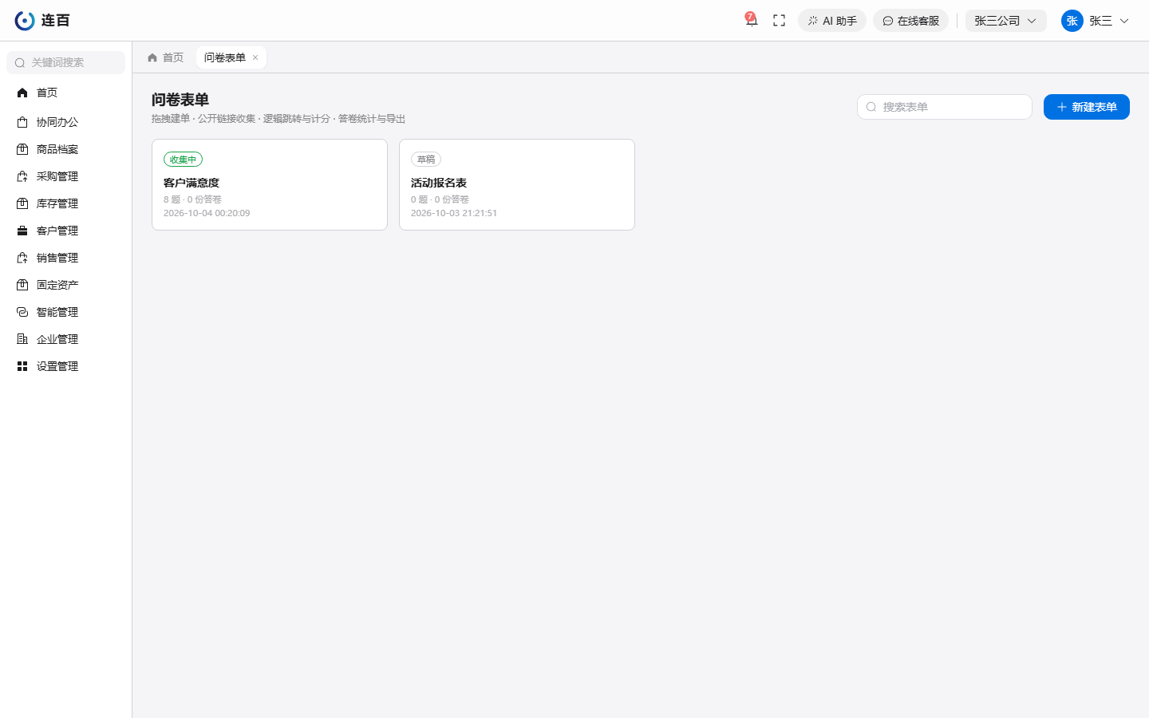Toggle fullscreen mode icon
Screen dimensions: 1149x718
tap(780, 21)
